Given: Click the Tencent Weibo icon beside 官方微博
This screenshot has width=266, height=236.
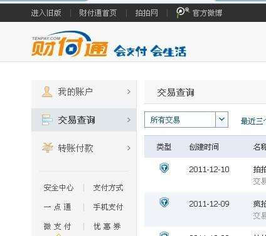Looking at the screenshot, I should pyautogui.click(x=183, y=13).
